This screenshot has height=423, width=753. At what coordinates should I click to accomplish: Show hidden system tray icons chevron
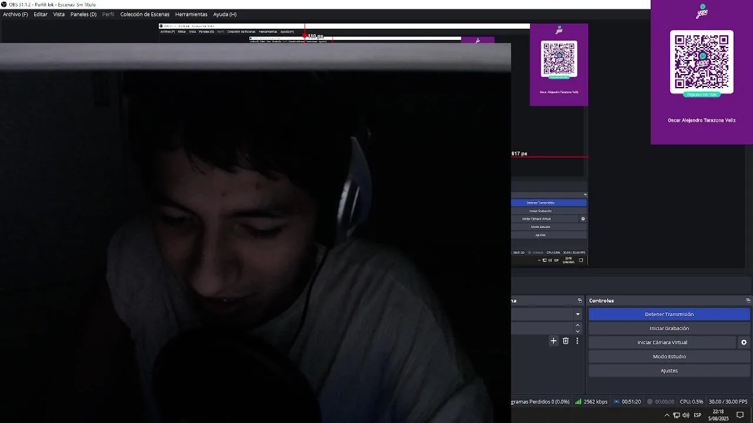(x=667, y=415)
